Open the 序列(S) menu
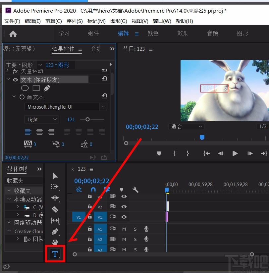Image resolution: width=269 pixels, height=273 pixels. (x=74, y=21)
